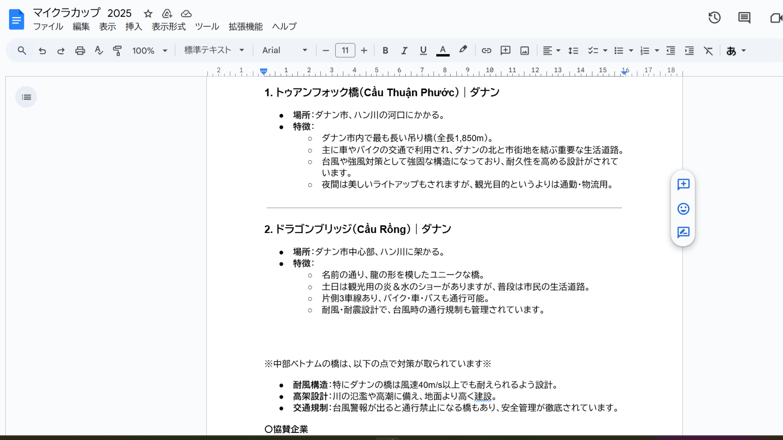Click the right indent marker on ruler
This screenshot has height=440, width=783.
pos(624,72)
